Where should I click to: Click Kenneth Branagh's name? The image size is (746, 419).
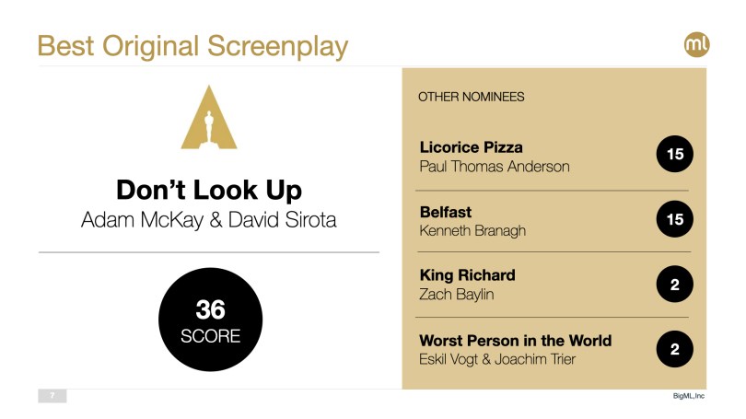[472, 230]
